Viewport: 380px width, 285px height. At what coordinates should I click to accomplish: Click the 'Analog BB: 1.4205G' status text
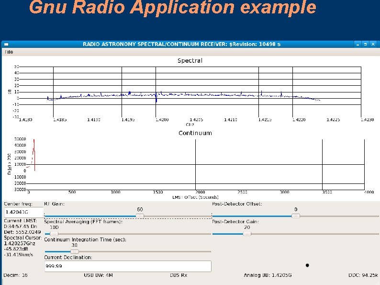[268, 275]
